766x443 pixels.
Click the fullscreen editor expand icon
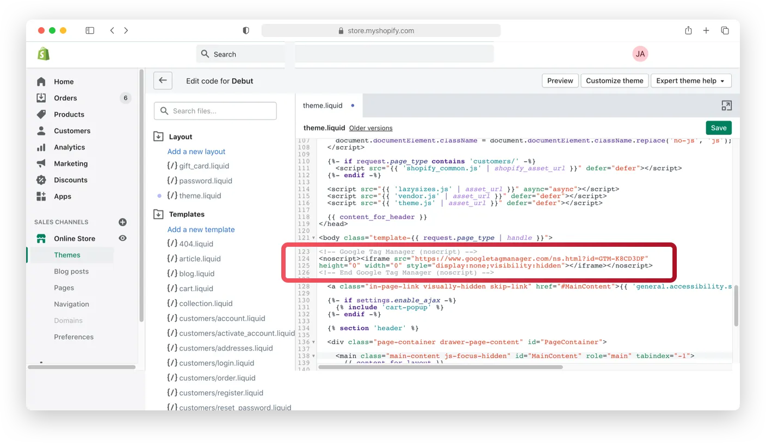(x=726, y=105)
